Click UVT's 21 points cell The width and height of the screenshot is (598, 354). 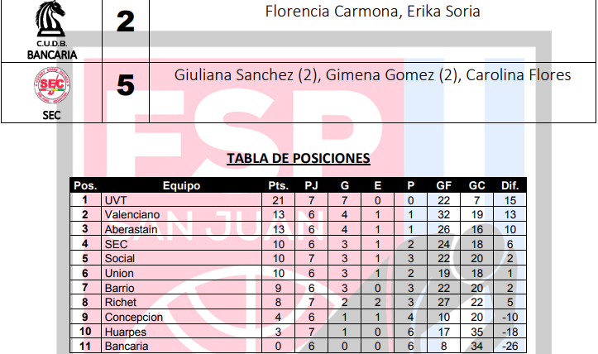[x=279, y=199]
